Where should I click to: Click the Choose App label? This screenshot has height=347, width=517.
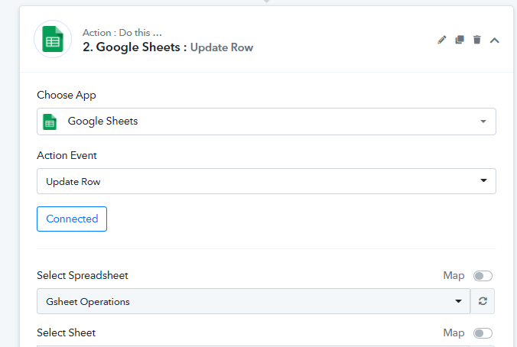click(67, 96)
